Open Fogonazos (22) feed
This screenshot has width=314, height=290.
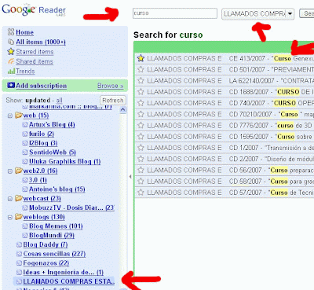[46, 263]
